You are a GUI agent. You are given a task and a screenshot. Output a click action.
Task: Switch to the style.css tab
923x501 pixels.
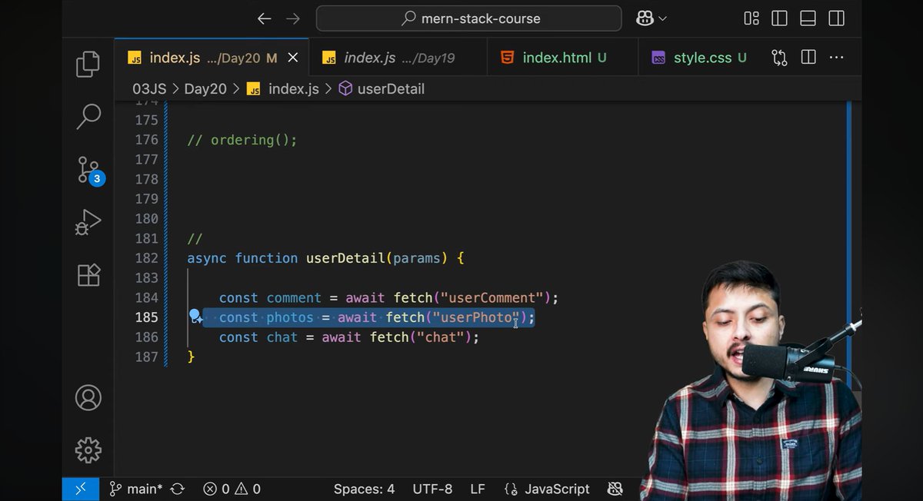click(x=701, y=57)
